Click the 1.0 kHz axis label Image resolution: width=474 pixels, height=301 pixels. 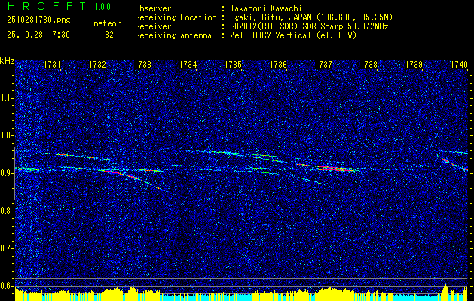(x=6, y=136)
